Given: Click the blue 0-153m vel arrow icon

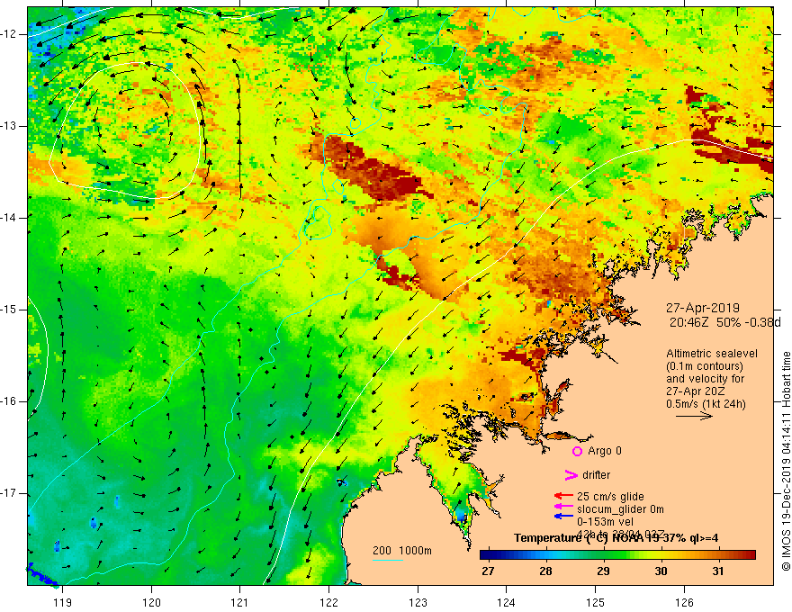Looking at the screenshot, I should pos(563,517).
